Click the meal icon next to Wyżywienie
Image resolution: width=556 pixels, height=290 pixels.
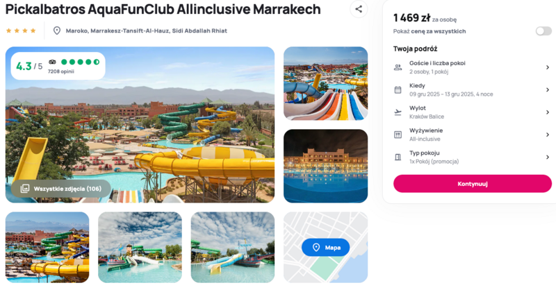398,135
